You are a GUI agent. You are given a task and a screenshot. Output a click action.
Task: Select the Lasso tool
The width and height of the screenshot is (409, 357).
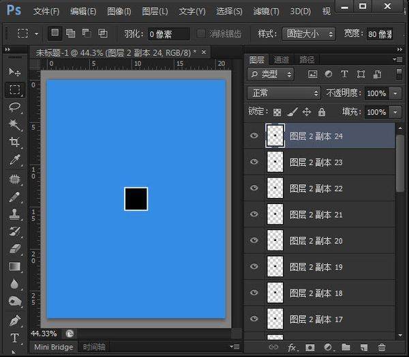pyautogui.click(x=14, y=108)
